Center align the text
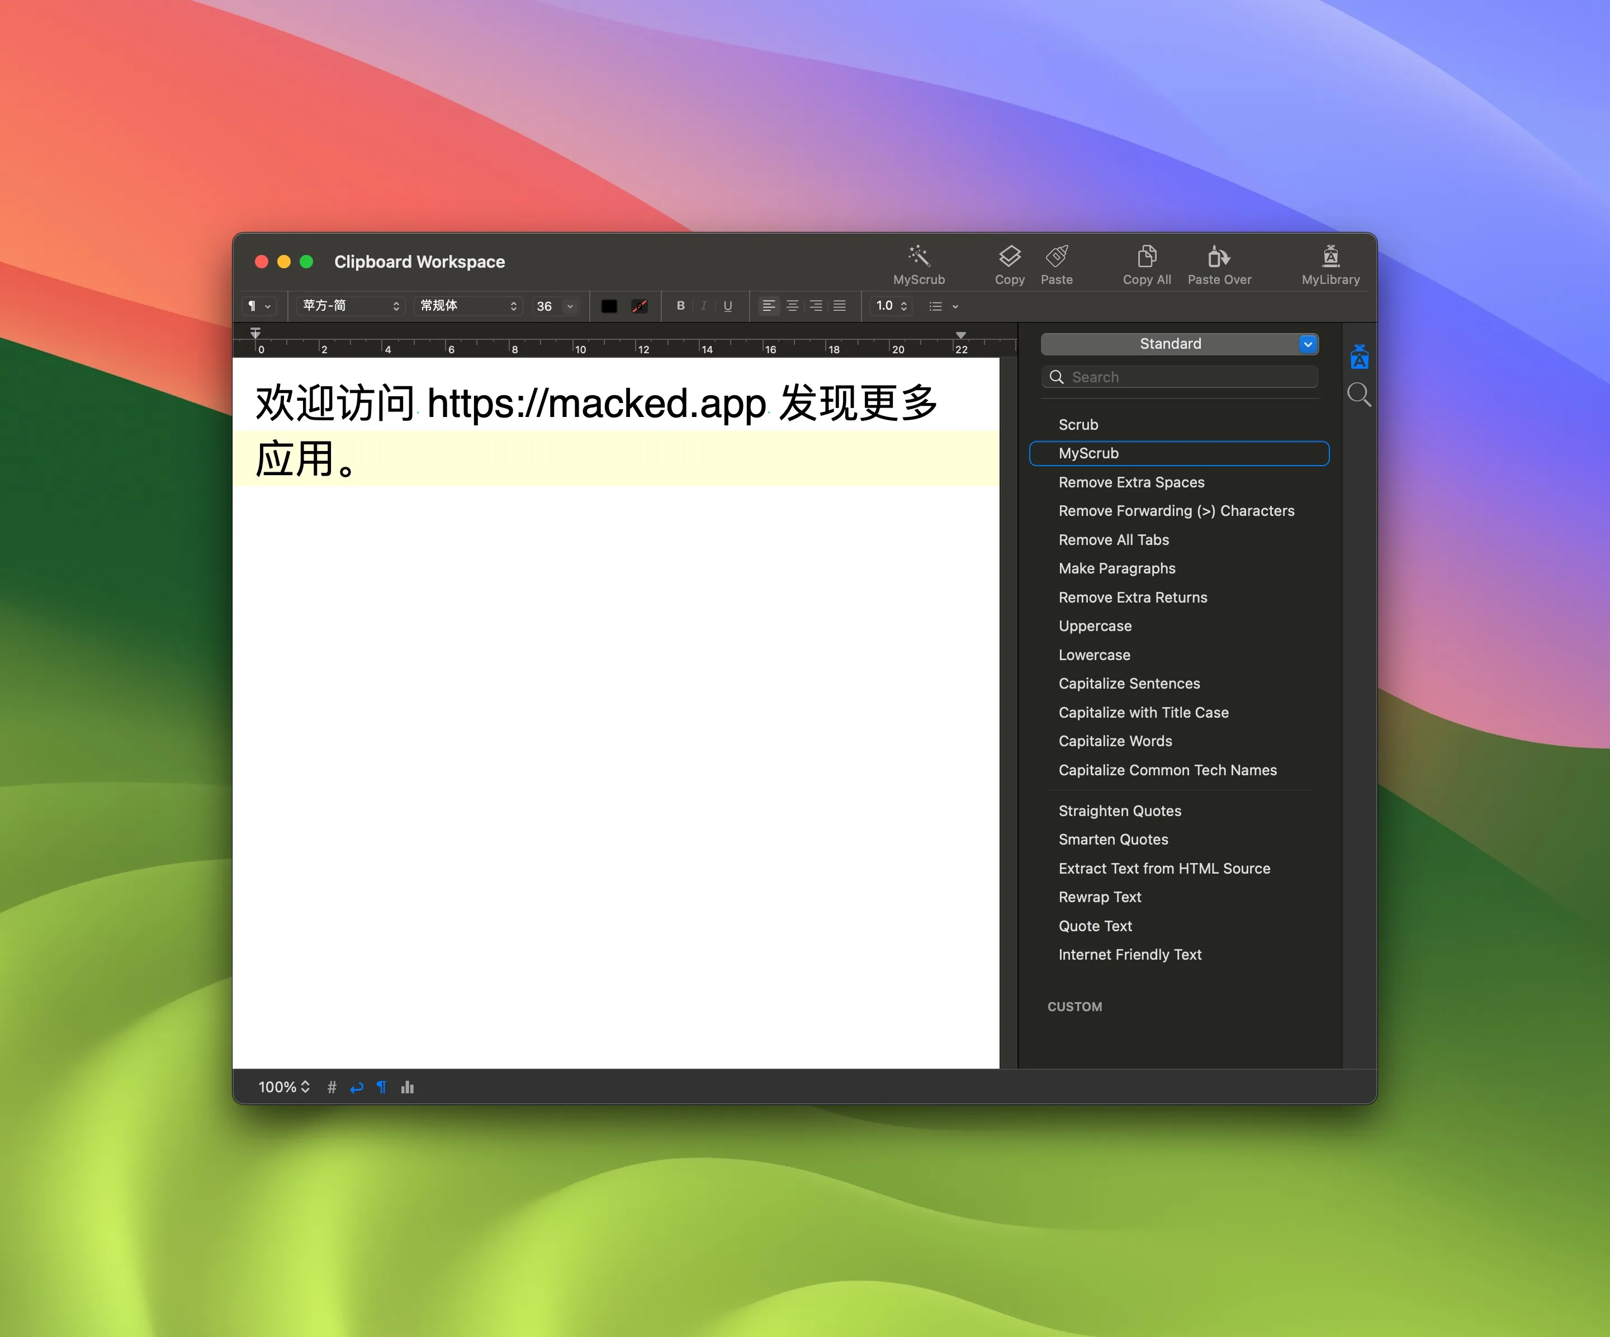The width and height of the screenshot is (1610, 1337). (793, 306)
